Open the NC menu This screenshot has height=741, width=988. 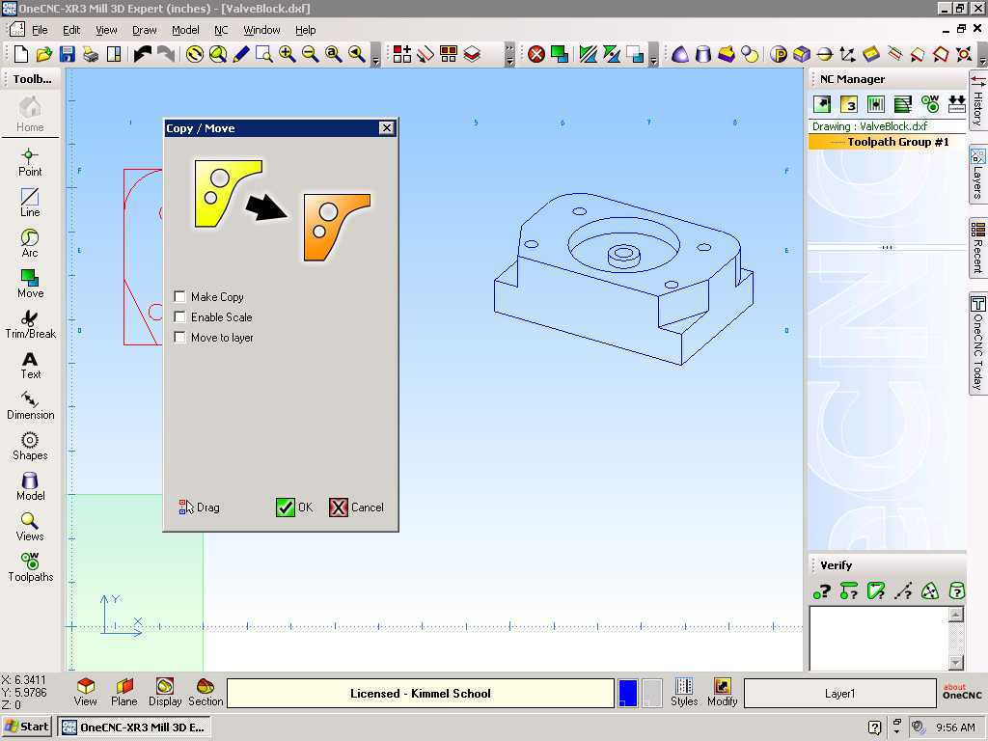tap(221, 30)
